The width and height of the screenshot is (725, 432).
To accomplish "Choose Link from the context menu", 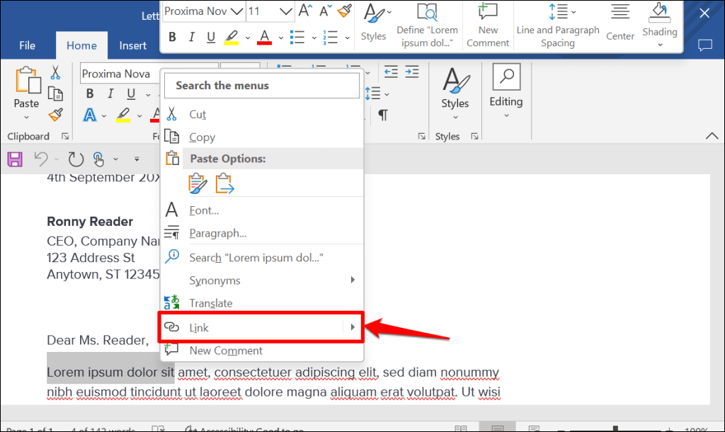I will pyautogui.click(x=261, y=327).
